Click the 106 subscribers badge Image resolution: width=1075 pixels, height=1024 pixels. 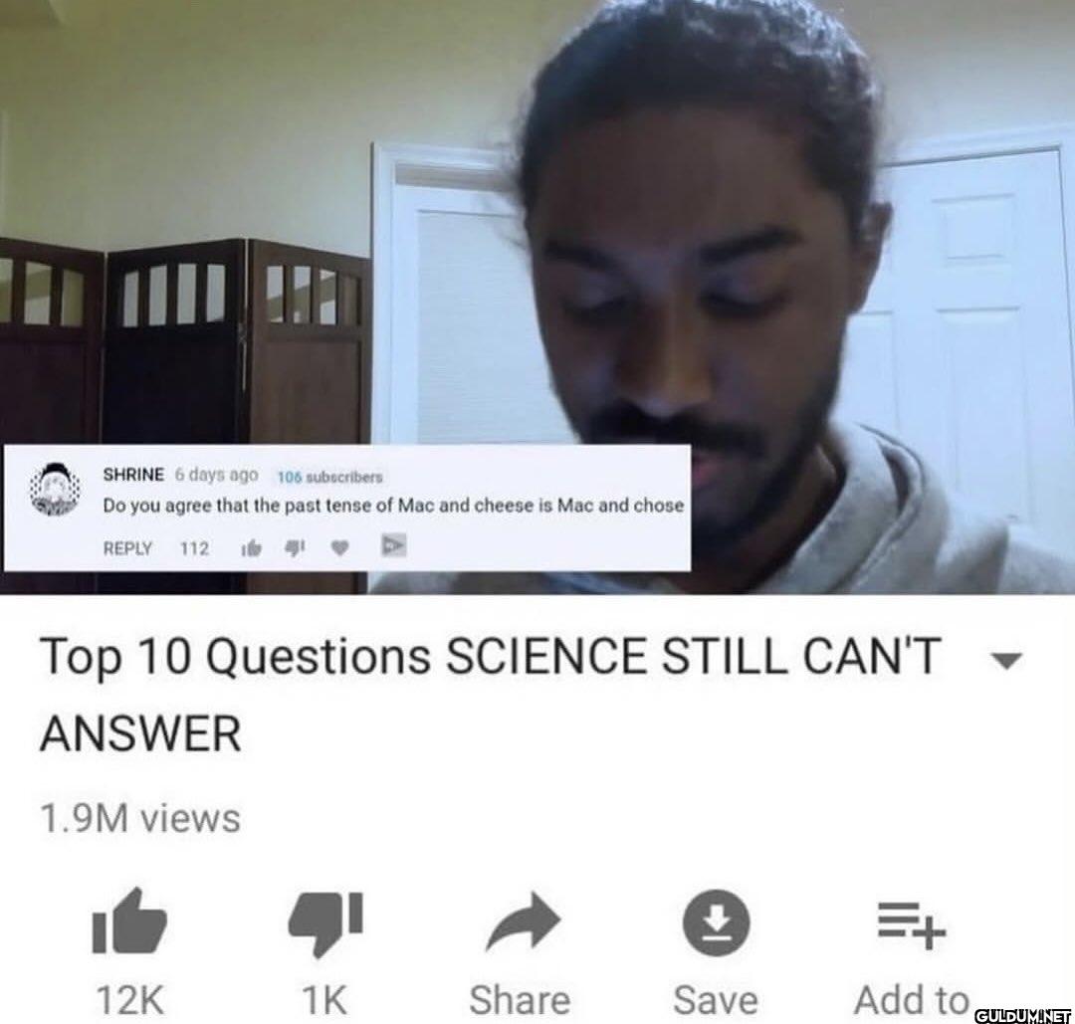[x=329, y=477]
